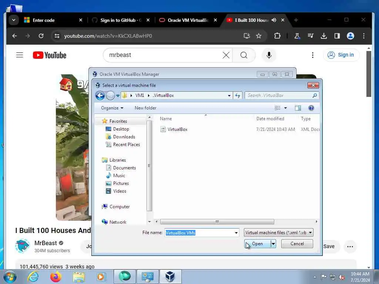379x284 pixels.
Task: Open Downloads in navigation pane
Action: click(x=124, y=137)
